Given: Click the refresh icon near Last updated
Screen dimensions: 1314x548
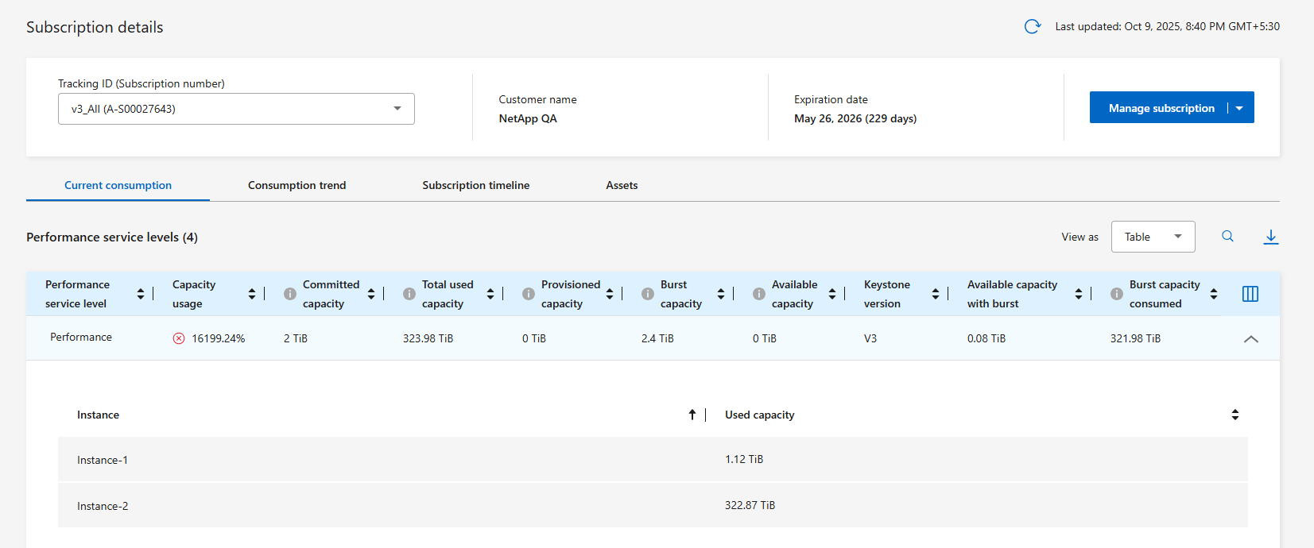Looking at the screenshot, I should click(x=1032, y=27).
